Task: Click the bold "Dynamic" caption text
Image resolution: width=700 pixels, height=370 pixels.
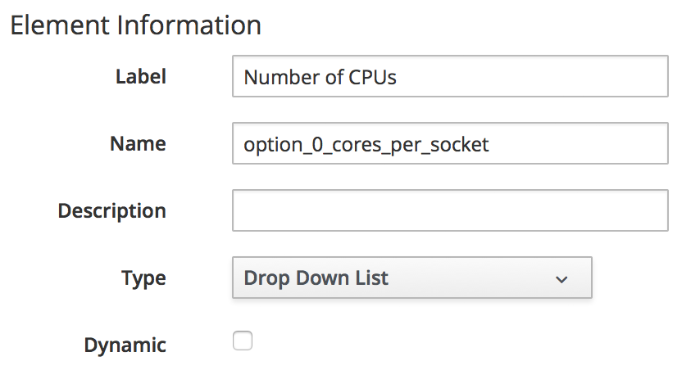Action: [125, 345]
